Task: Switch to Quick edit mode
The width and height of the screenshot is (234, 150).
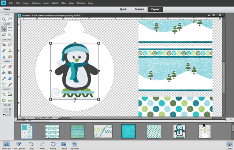Action: (123, 9)
